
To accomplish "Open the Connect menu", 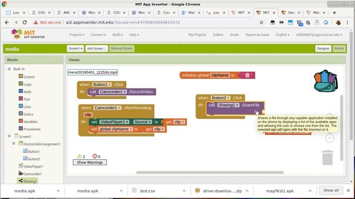I will tap(98, 35).
